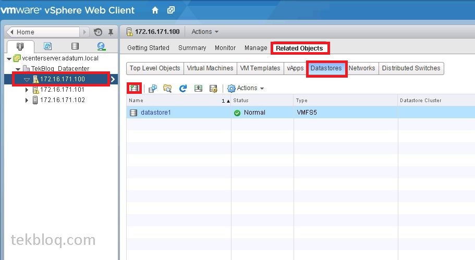Select the Related Objects tab
The width and height of the screenshot is (475, 260).
[x=299, y=48]
